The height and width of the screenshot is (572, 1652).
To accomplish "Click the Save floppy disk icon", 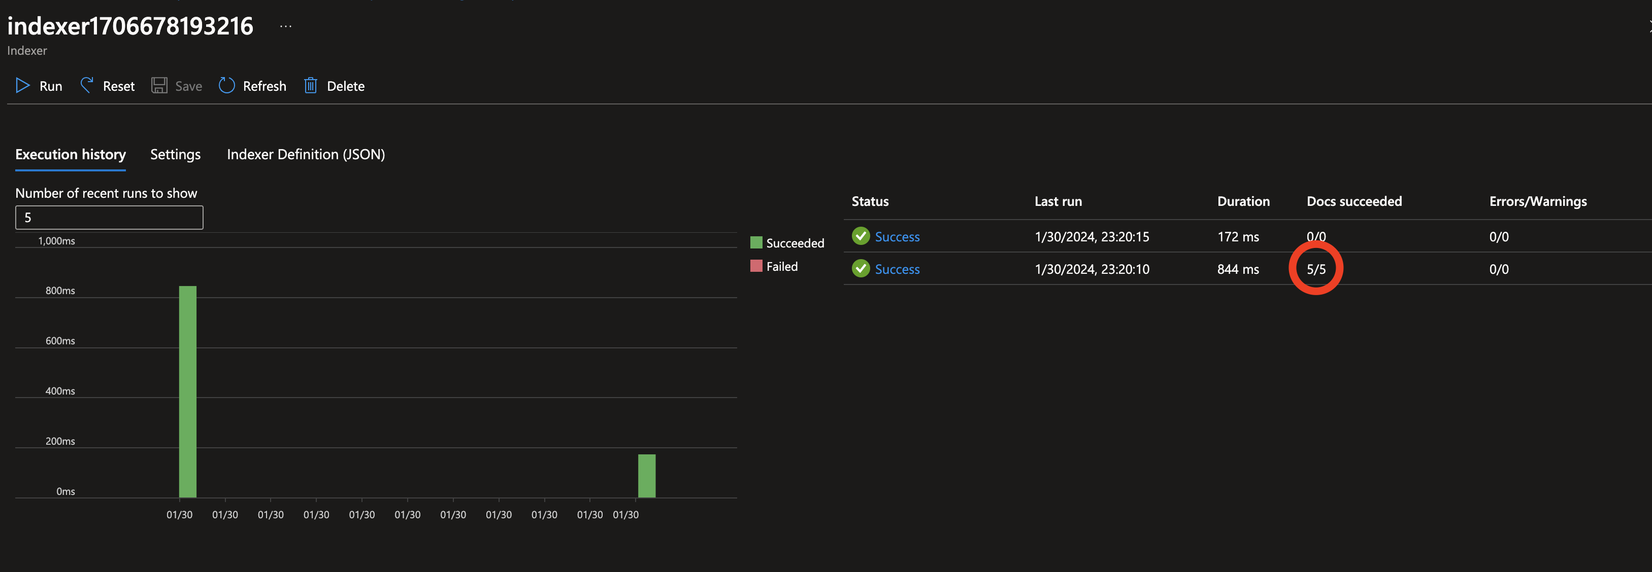I will coord(159,86).
